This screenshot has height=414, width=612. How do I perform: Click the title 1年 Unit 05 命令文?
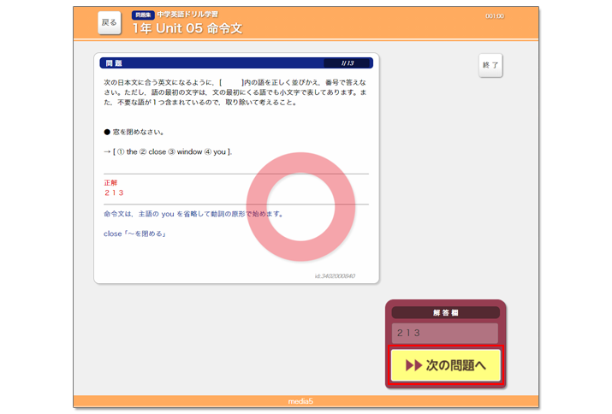tap(187, 28)
